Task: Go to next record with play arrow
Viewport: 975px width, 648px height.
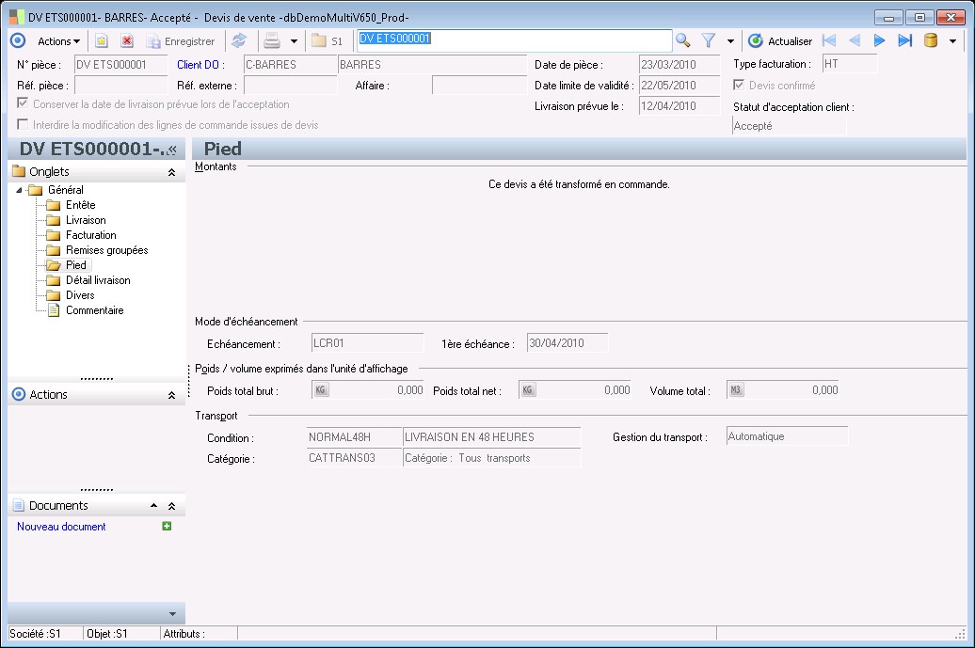Action: 880,40
